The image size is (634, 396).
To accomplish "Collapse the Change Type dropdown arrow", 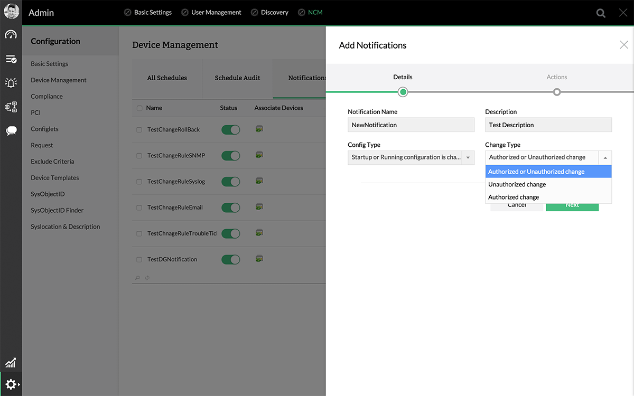I will pos(605,157).
